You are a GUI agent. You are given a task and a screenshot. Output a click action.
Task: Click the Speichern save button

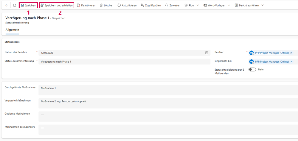point(29,5)
